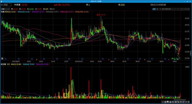The image size is (192, 104).
Task: Click the refresh chart icon
Action: 183,102
